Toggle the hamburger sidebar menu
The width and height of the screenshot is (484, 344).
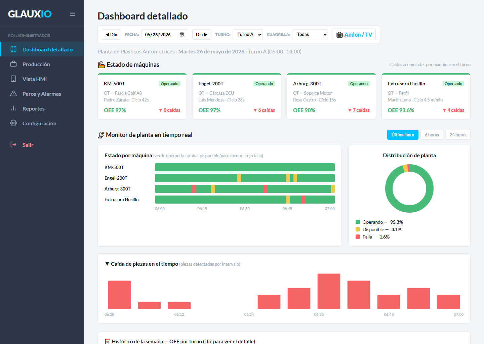click(73, 14)
